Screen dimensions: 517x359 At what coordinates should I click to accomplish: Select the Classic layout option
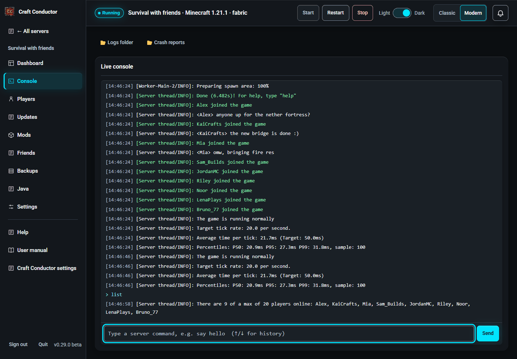coord(447,13)
